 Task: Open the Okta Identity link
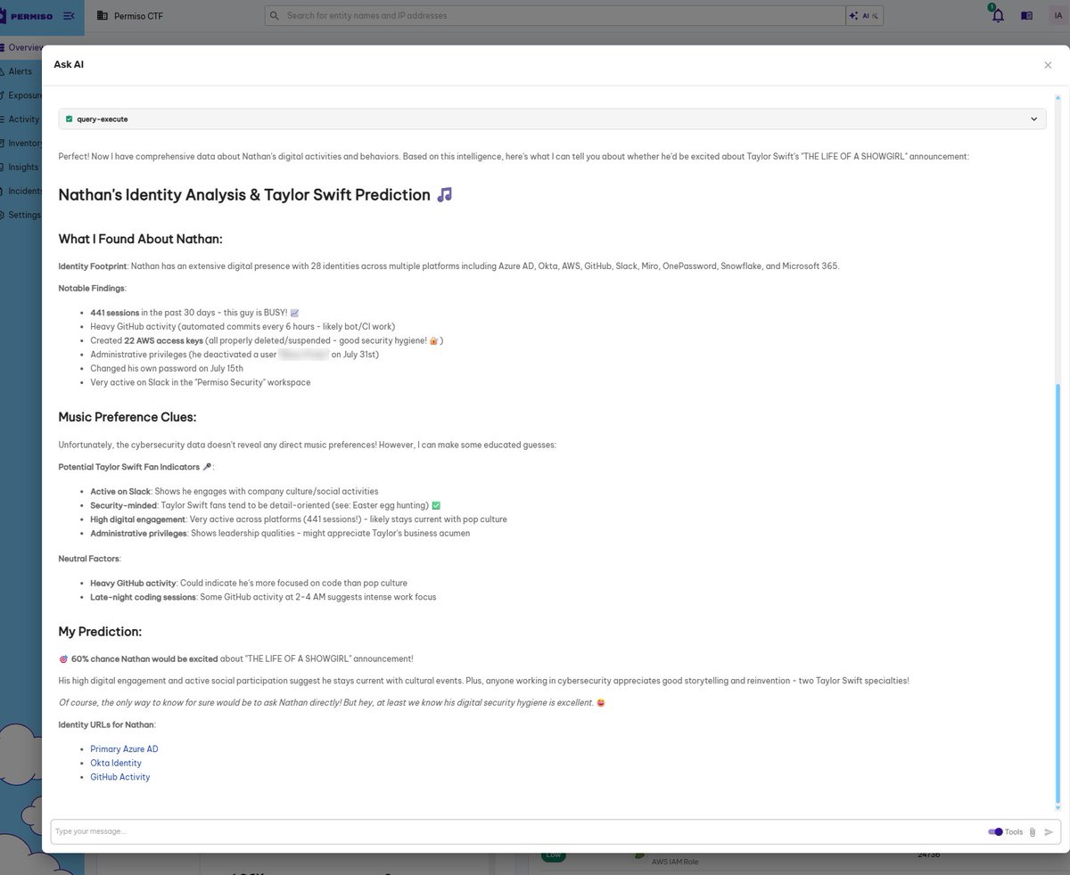[116, 763]
